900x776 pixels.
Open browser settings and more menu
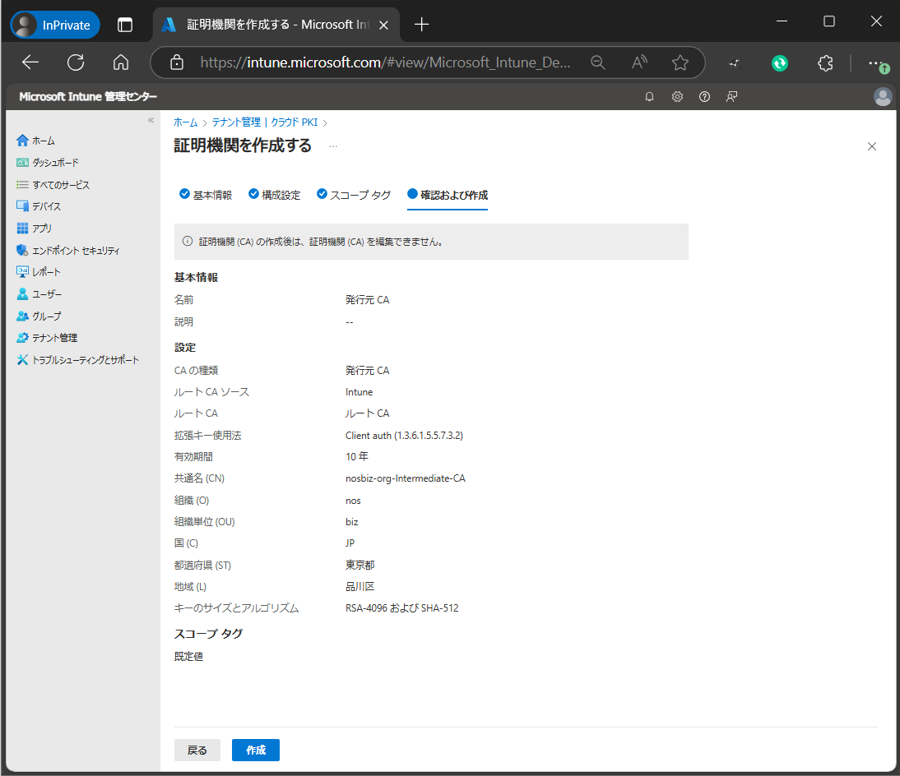tap(875, 62)
